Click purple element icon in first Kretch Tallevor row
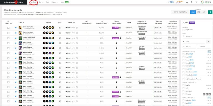 [50, 48]
